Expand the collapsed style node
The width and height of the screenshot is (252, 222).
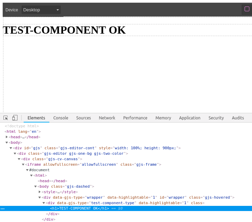(x=39, y=192)
